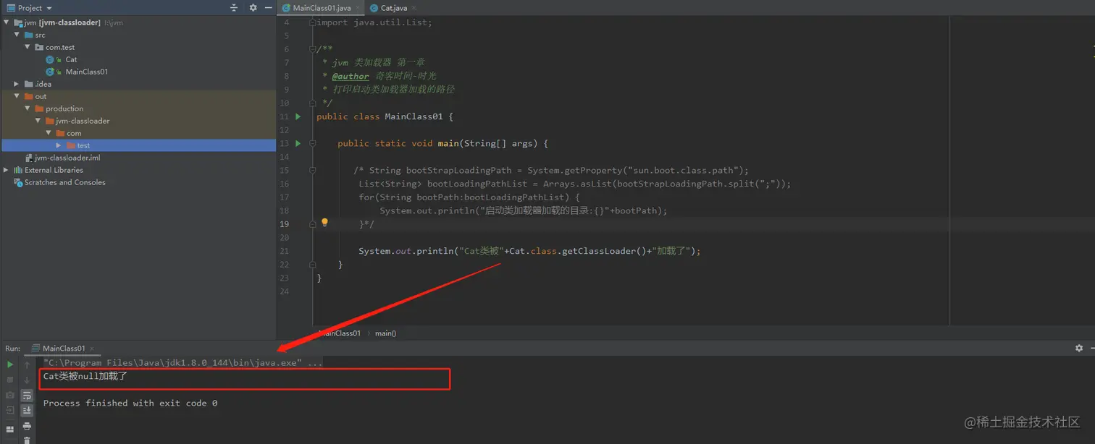Fold the main method at line 13
The image size is (1095, 444).
[312, 143]
